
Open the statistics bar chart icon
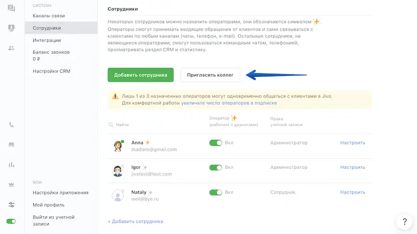point(11,165)
